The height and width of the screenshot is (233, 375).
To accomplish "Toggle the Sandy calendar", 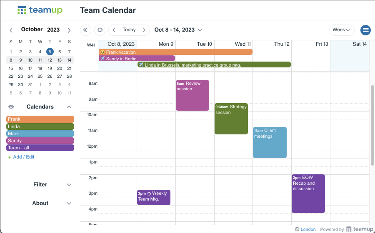I will [40, 141].
